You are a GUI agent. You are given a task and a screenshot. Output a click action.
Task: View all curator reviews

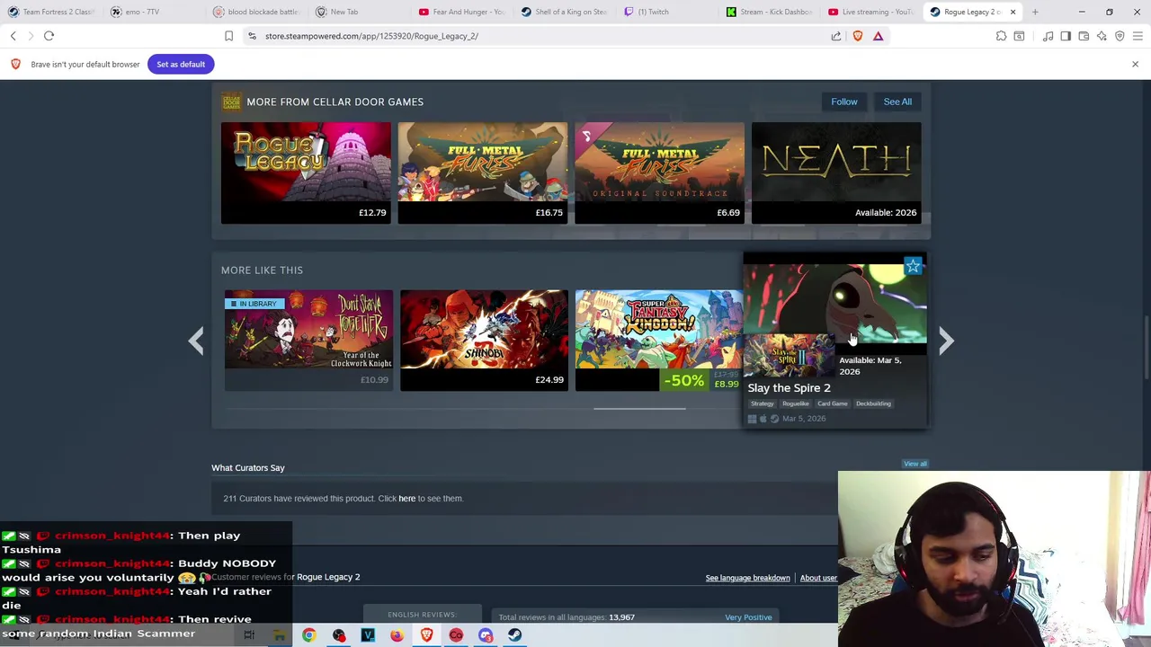[x=915, y=464]
